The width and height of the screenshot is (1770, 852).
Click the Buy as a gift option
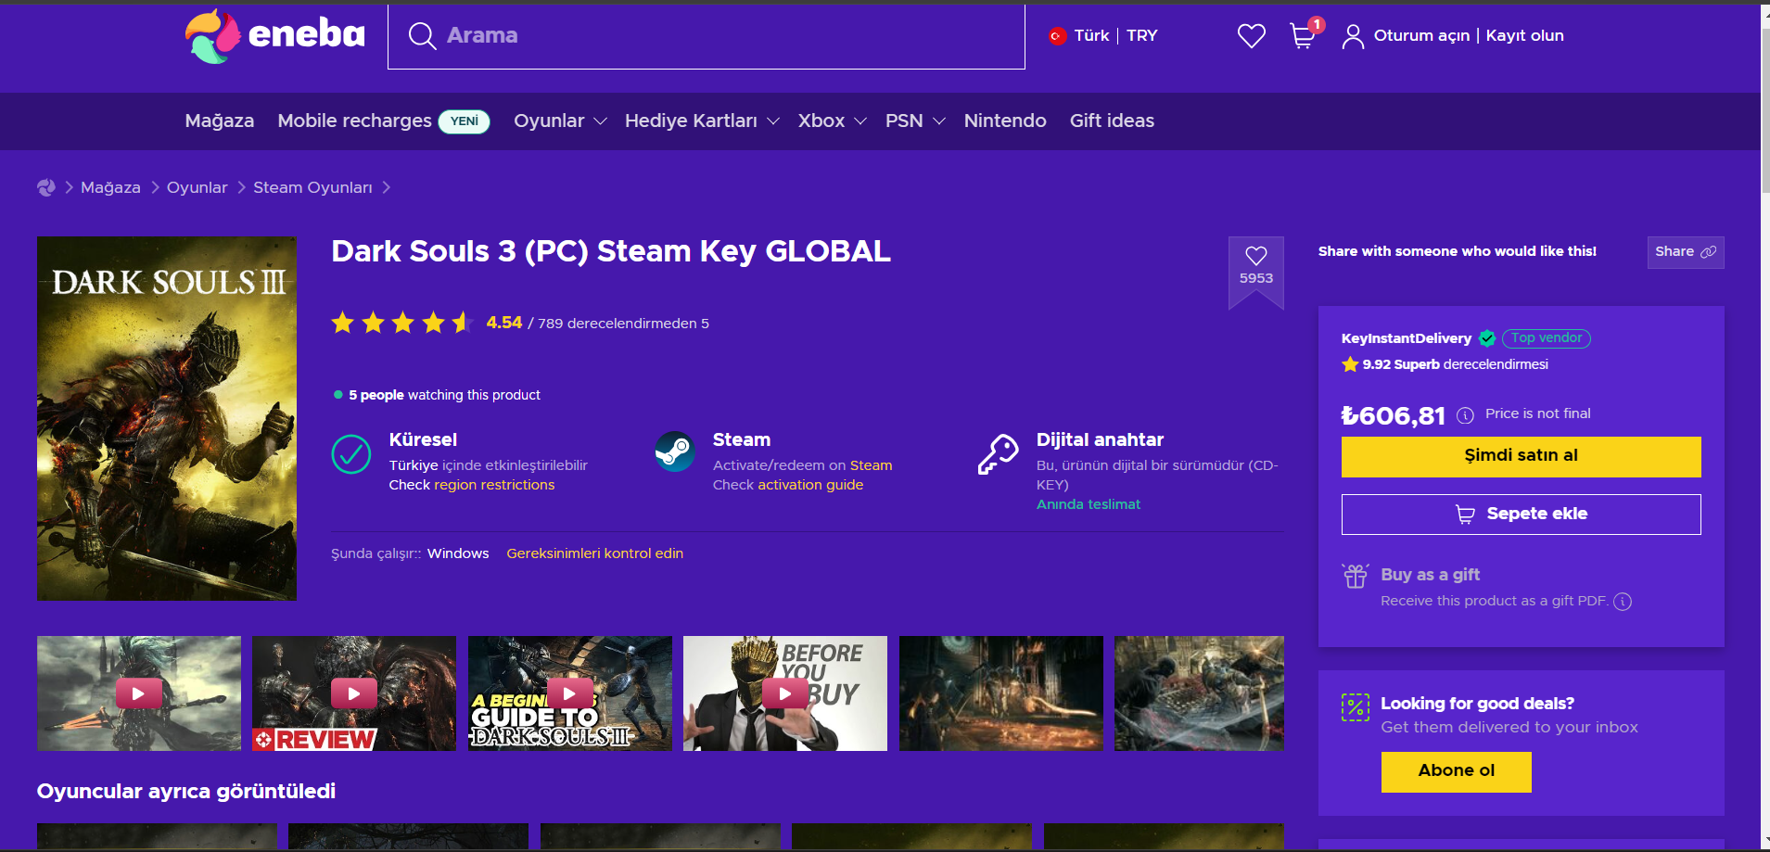point(1430,575)
